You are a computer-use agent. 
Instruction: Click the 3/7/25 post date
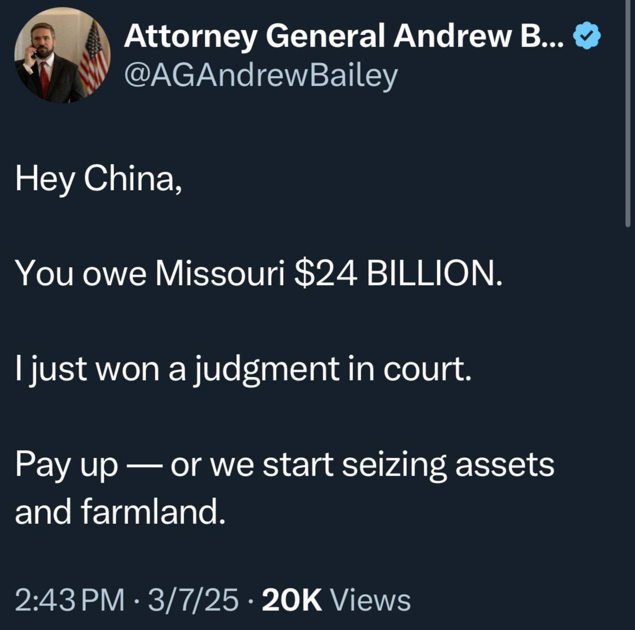[193, 600]
